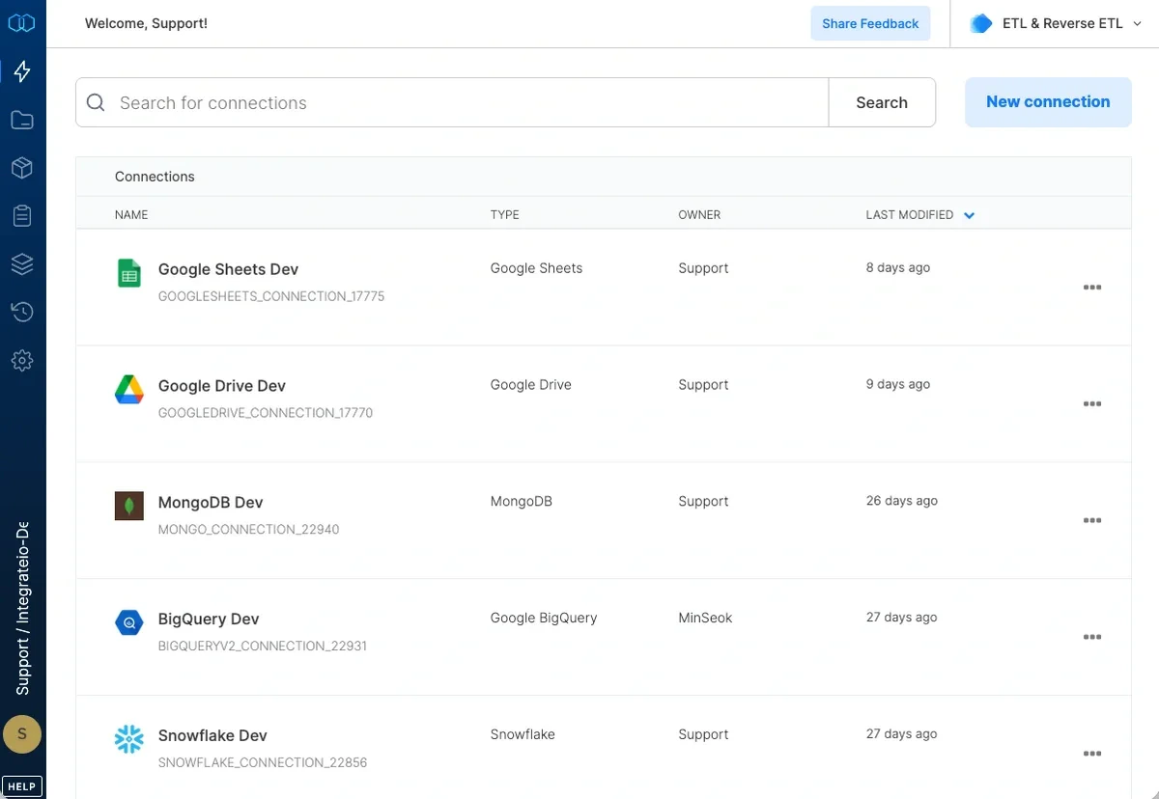The height and width of the screenshot is (799, 1159).
Task: Click the Share Feedback button
Action: tap(870, 23)
